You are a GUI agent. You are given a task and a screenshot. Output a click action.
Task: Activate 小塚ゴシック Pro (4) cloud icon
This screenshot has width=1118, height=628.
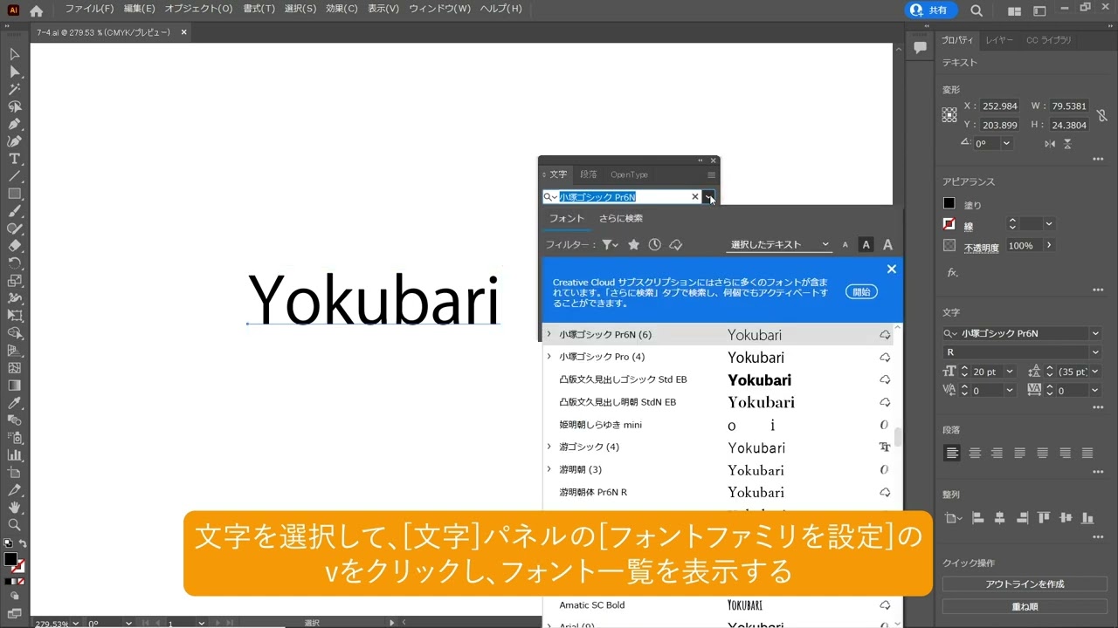(885, 358)
